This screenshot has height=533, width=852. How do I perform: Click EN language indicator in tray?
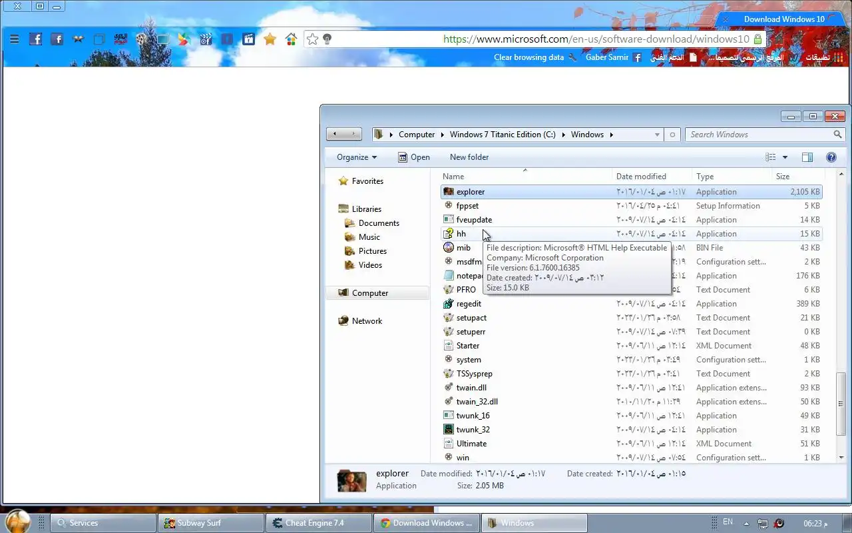[728, 522]
